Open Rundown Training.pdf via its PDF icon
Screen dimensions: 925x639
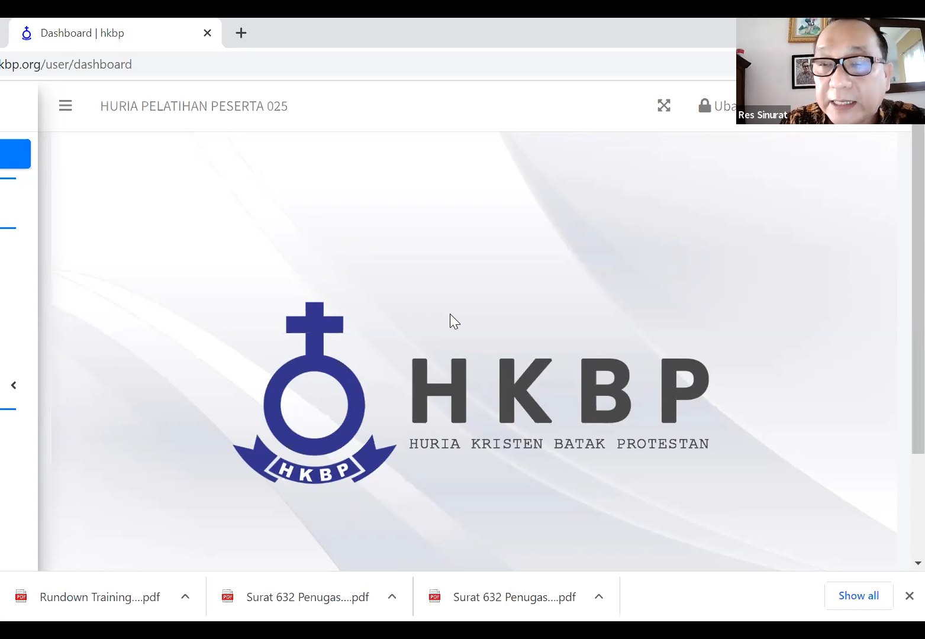click(21, 596)
